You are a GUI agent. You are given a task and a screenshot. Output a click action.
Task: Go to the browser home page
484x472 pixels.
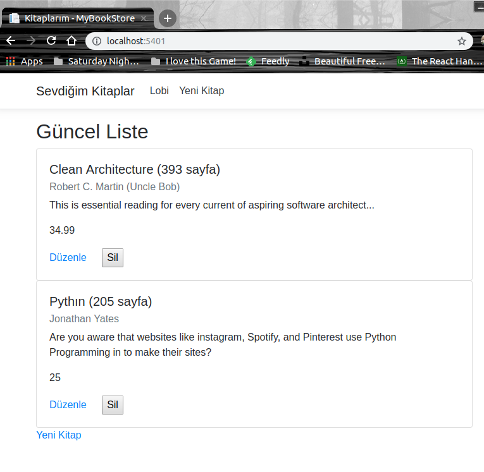coord(71,41)
